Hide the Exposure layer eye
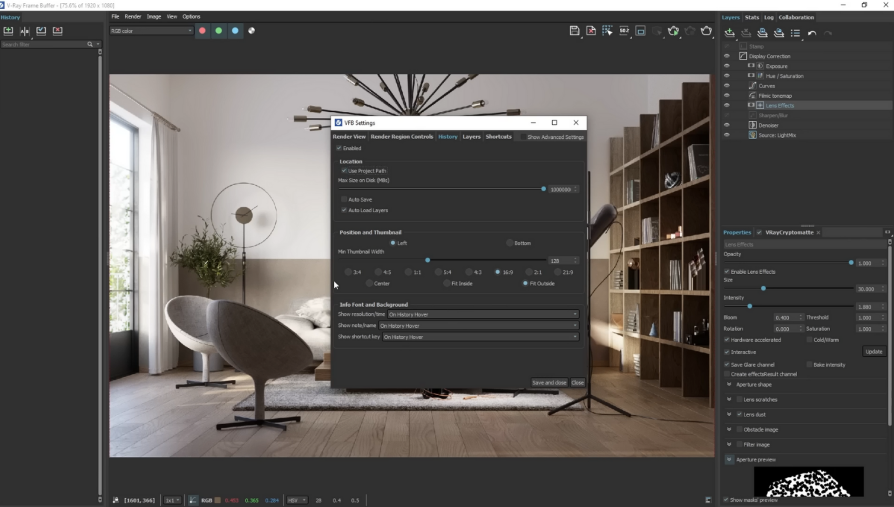This screenshot has height=507, width=894. (x=726, y=66)
